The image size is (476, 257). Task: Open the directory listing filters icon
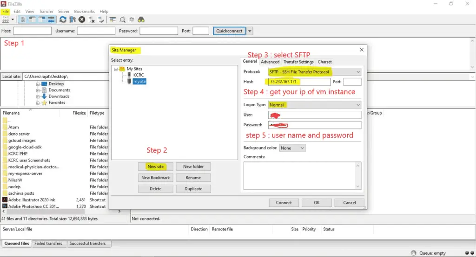(x=112, y=19)
